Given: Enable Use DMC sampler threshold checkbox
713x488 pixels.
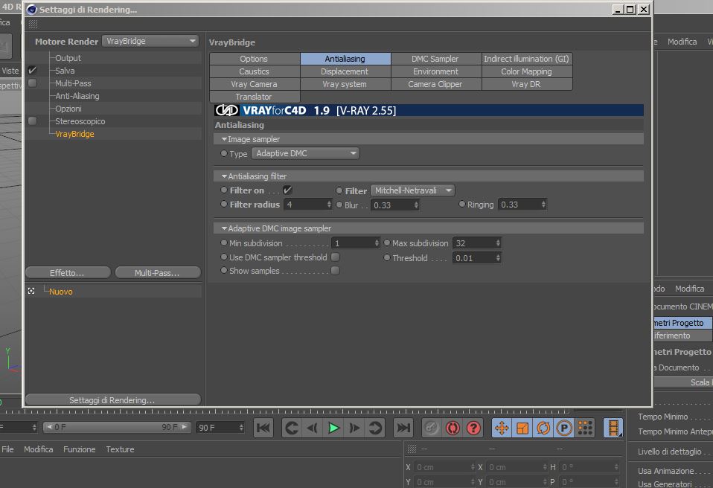Looking at the screenshot, I should pyautogui.click(x=335, y=257).
